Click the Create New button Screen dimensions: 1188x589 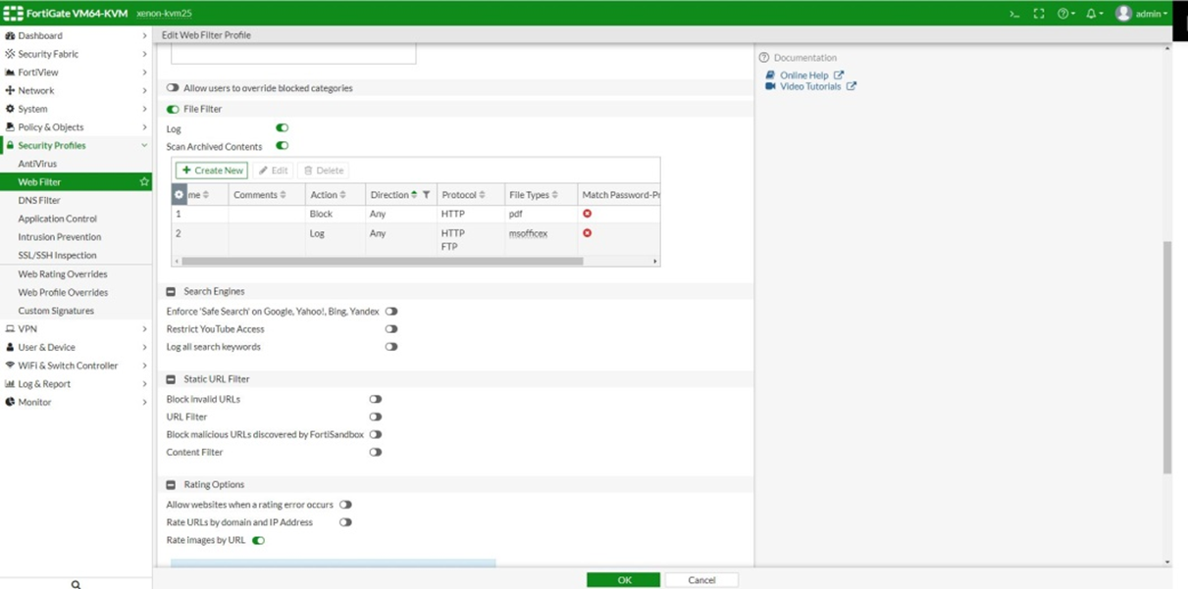point(212,171)
